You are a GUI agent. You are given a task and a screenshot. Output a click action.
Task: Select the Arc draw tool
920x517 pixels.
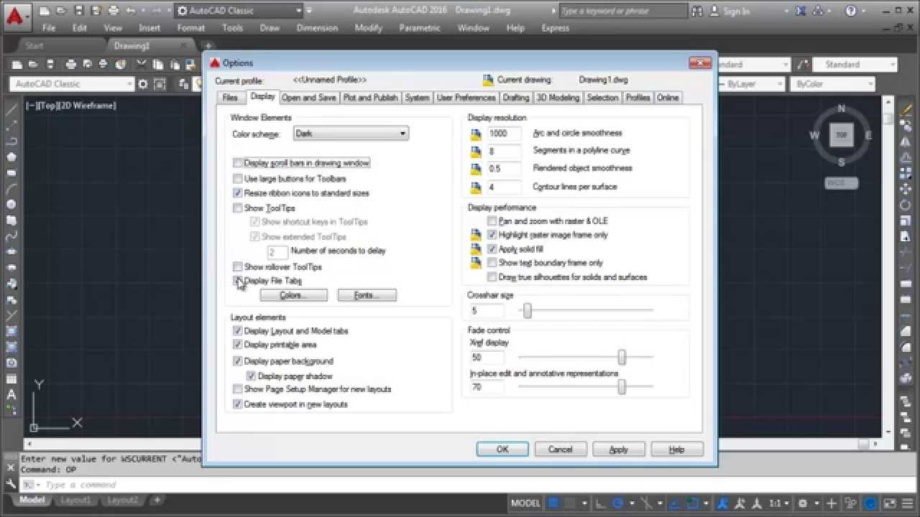point(11,189)
